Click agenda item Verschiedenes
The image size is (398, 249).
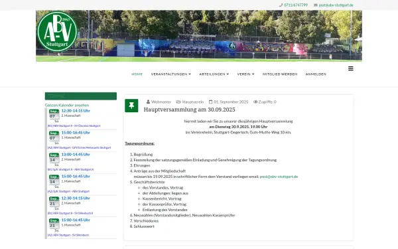tap(146, 221)
